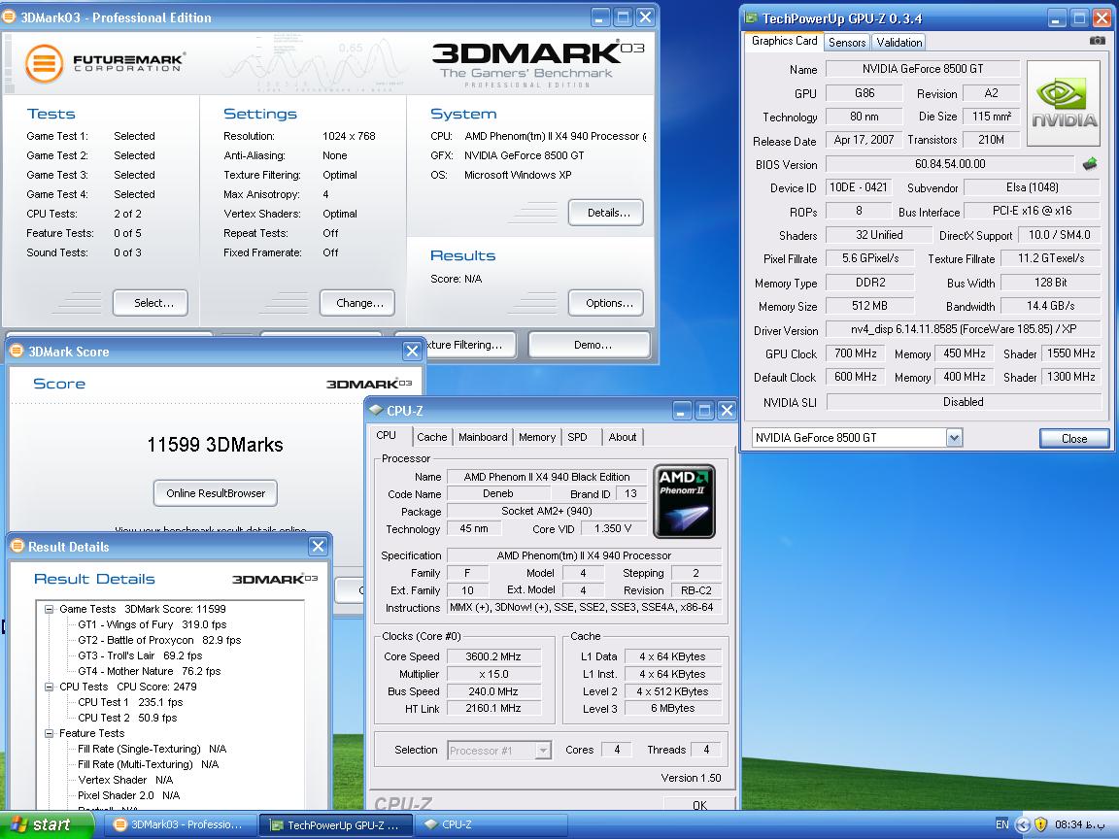This screenshot has height=839, width=1119.
Task: Switch to 3DMark03 taskbar button
Action: (179, 824)
